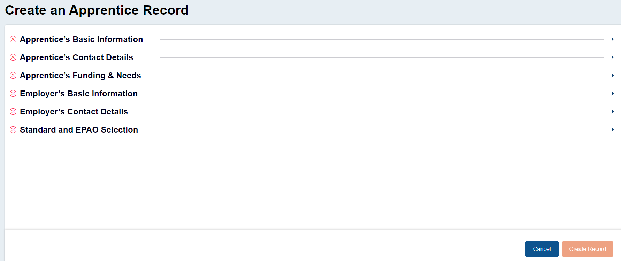This screenshot has height=261, width=621.
Task: Select Apprentice's Funding & Needs heading
Action: 80,76
